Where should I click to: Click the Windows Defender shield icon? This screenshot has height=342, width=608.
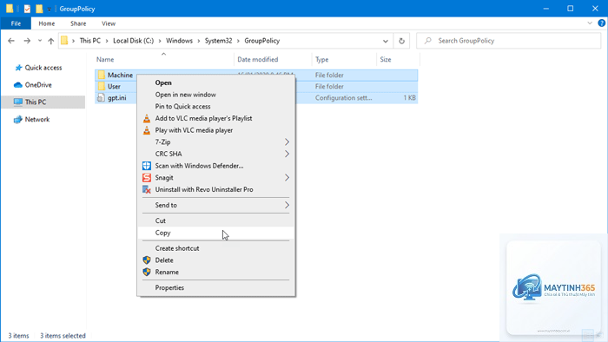147,166
